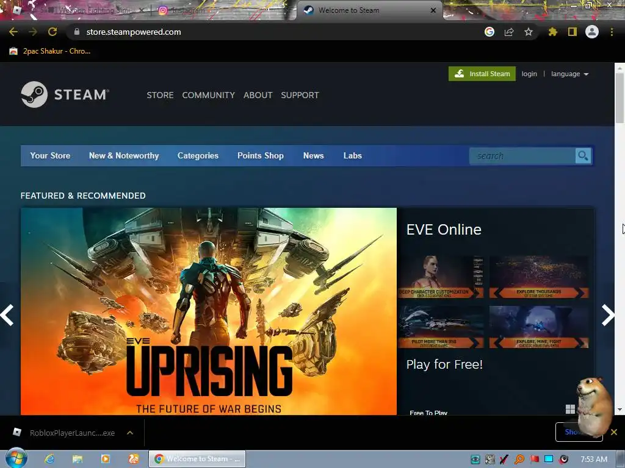Image resolution: width=625 pixels, height=468 pixels.
Task: Click the page vertical scrollbar thumb
Action: [x=620, y=97]
